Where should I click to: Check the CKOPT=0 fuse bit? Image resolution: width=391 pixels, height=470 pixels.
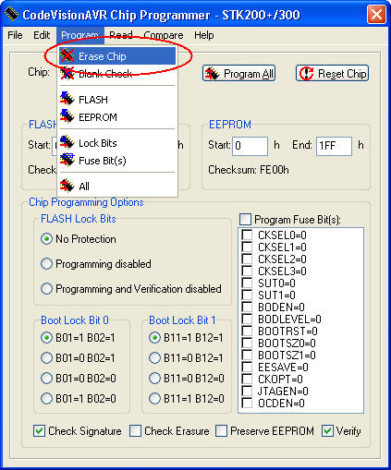coord(247,379)
